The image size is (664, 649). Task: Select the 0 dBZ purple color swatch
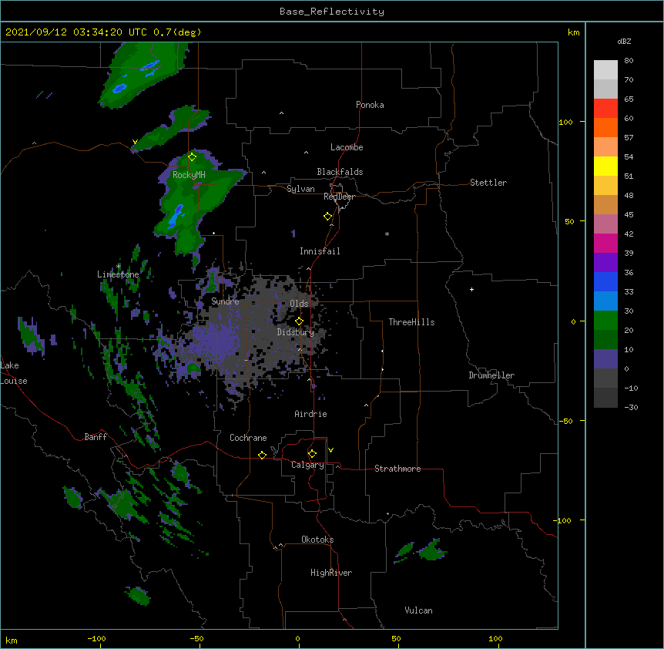pos(605,359)
